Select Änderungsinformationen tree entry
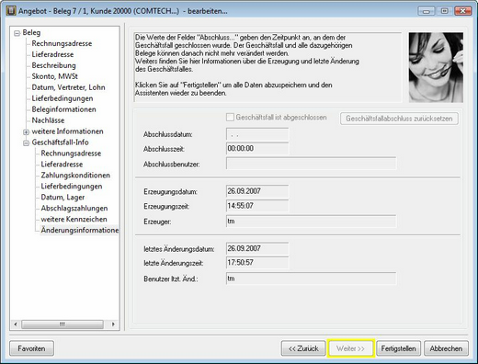This screenshot has height=364, width=478. click(80, 230)
